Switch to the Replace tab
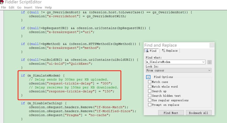227x123 pixels. coord(170,51)
